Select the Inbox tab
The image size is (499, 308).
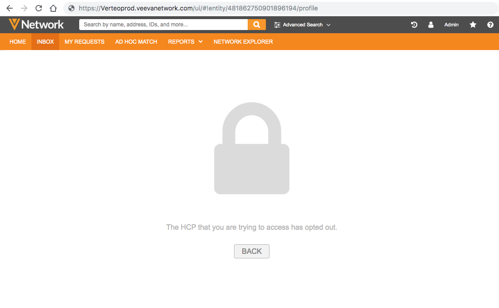45,42
